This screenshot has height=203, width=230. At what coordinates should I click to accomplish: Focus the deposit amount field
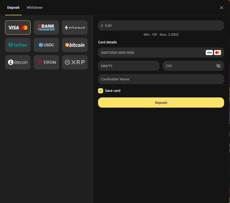coord(161,26)
